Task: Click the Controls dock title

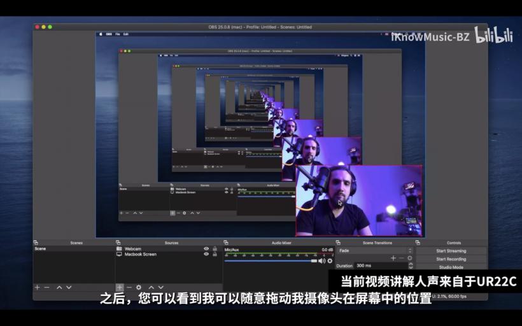Action: pyautogui.click(x=454, y=243)
